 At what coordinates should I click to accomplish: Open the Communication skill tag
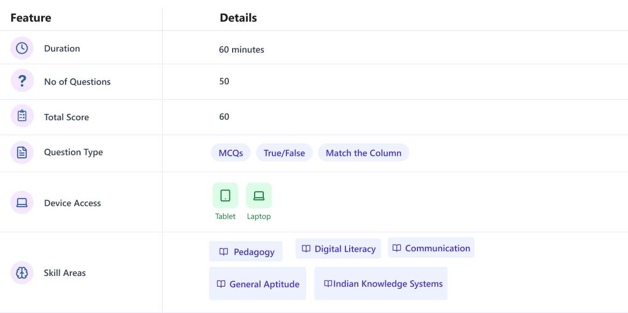click(431, 248)
